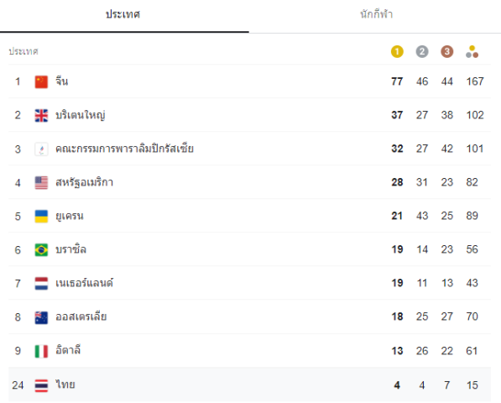Click the Ukraine flag icon
Viewport: 501px width, 403px height.
point(41,217)
